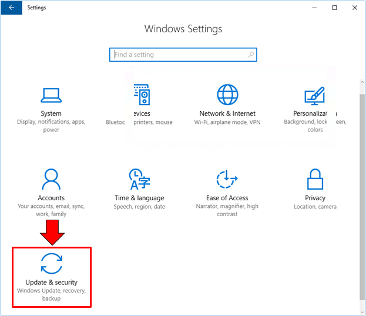The image size is (366, 316).
Task: Click the Update & security label
Action: pos(51,283)
